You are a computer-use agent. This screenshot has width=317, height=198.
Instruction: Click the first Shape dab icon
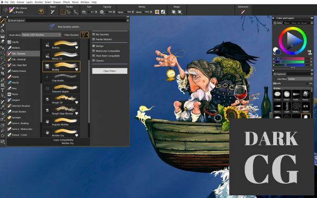click(173, 12)
